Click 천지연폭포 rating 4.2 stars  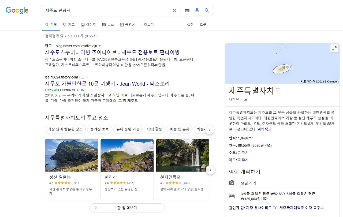175,183
